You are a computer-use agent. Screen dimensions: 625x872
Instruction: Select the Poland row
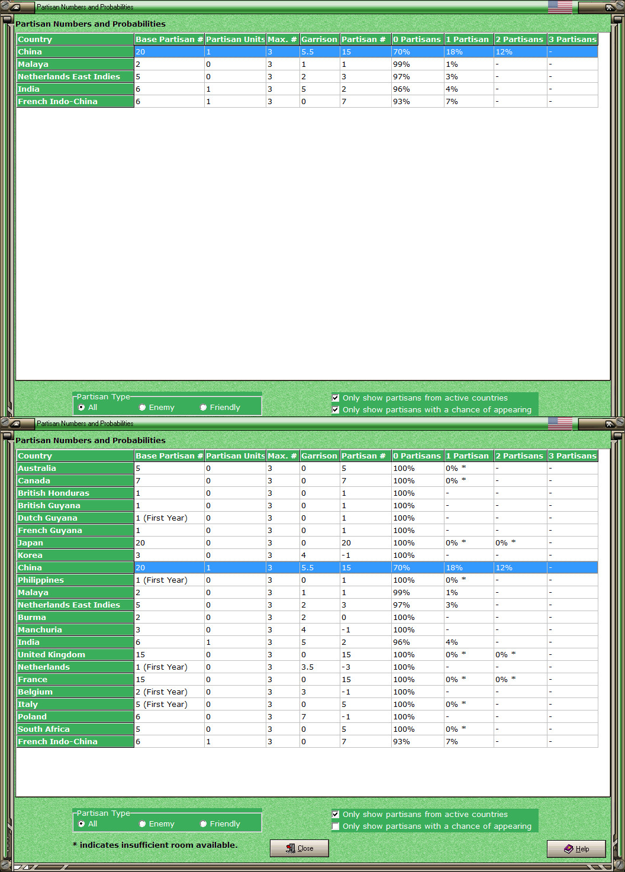pyautogui.click(x=307, y=717)
